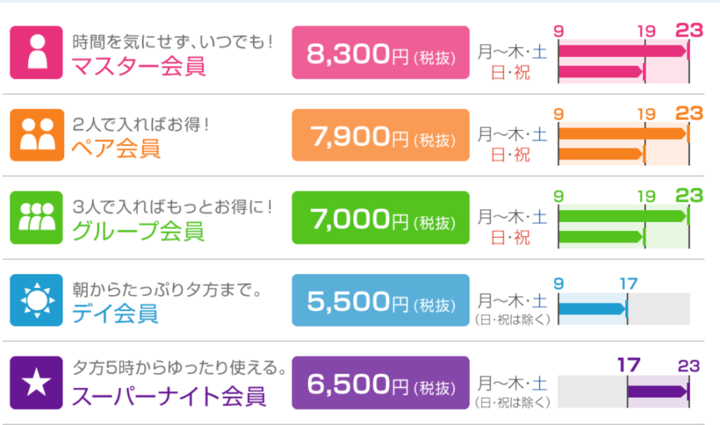Click the orange 7,900円 price button
Image resolution: width=720 pixels, height=425 pixels.
(x=380, y=135)
